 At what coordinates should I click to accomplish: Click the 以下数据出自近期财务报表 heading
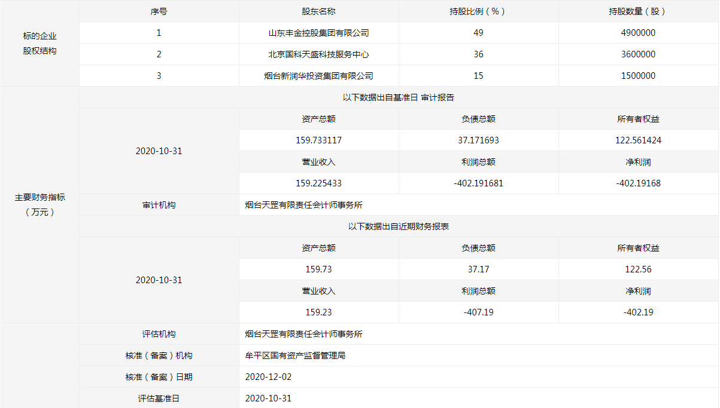pyautogui.click(x=399, y=226)
